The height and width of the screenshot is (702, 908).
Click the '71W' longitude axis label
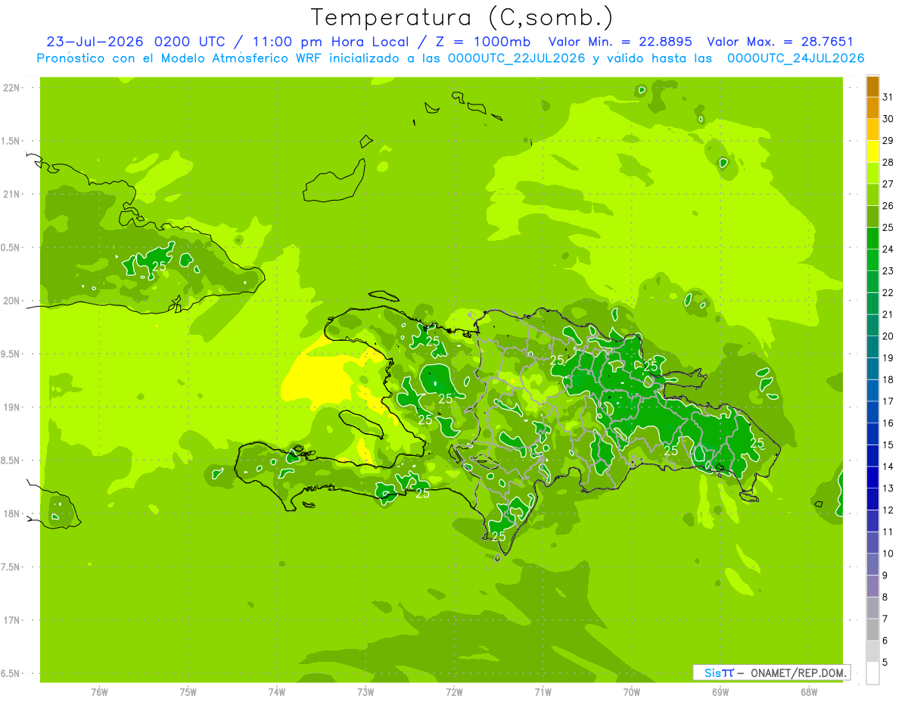(543, 692)
